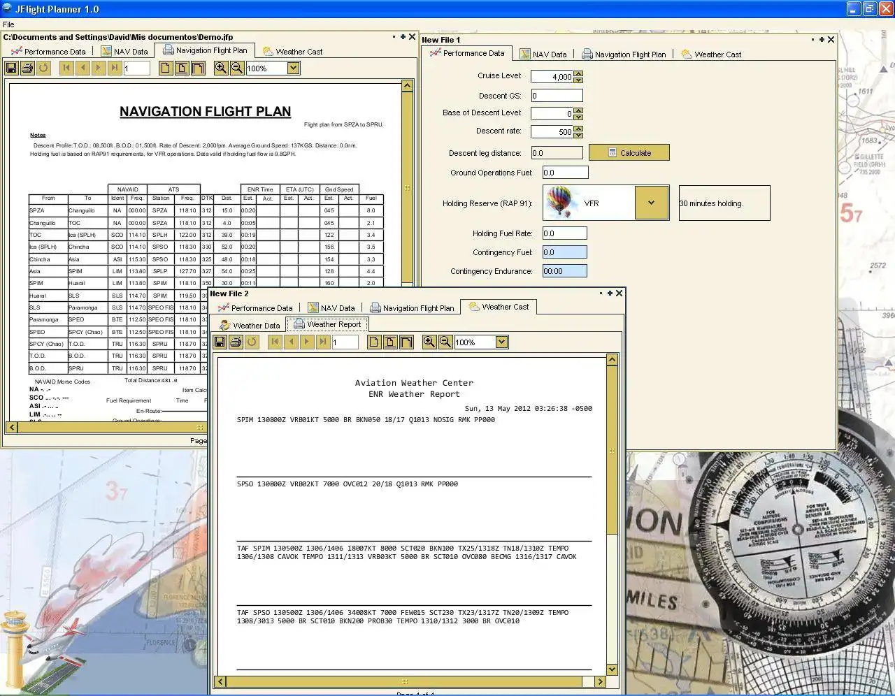Open NAV Data tab in New File 2
Viewport: 895px width, 696px height.
[331, 307]
